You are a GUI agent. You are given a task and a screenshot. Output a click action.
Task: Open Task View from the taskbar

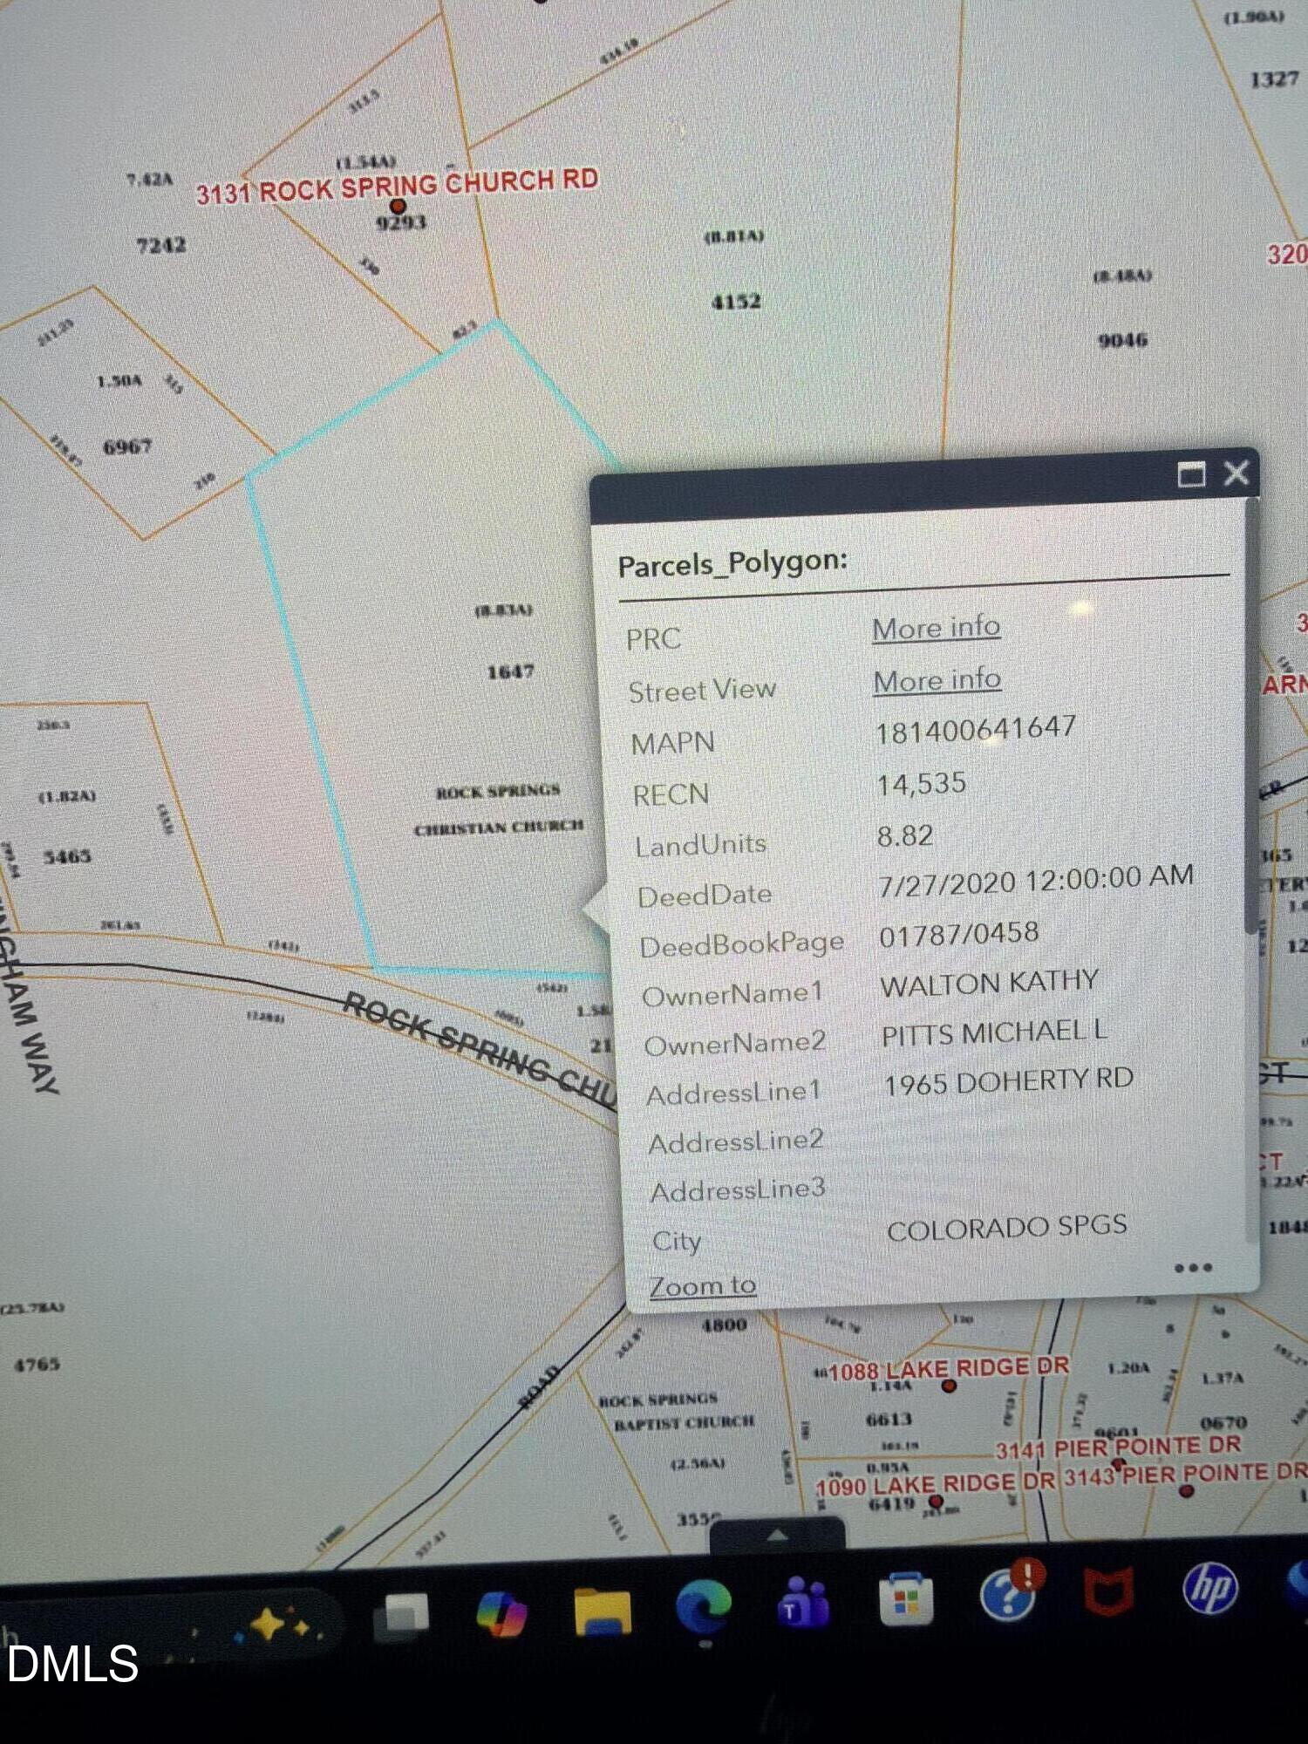click(401, 1617)
